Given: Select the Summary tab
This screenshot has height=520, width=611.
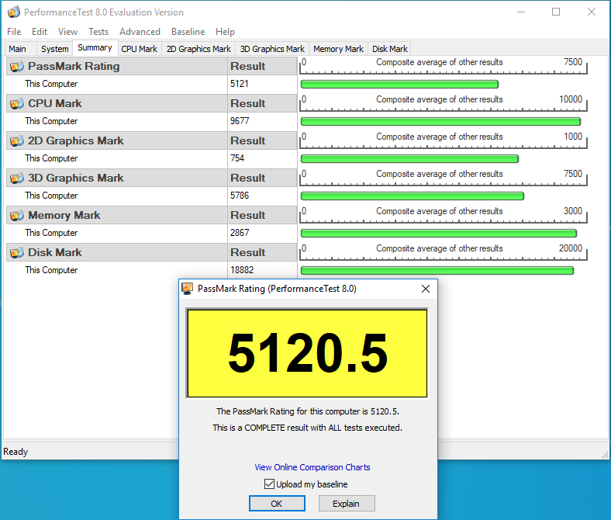Looking at the screenshot, I should [95, 47].
